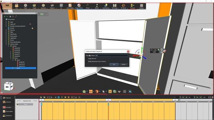The width and height of the screenshot is (214, 120).
Task: Expand the Table tree node
Action: click(6, 32)
